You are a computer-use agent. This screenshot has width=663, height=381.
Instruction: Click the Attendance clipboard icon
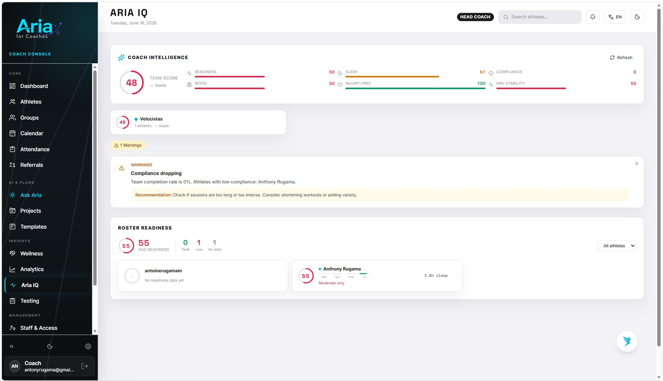click(x=12, y=149)
